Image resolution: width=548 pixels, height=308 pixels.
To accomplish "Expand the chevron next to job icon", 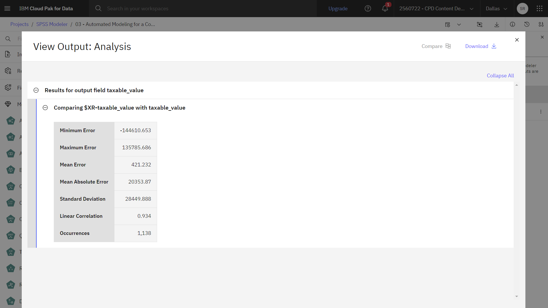I will pyautogui.click(x=459, y=25).
